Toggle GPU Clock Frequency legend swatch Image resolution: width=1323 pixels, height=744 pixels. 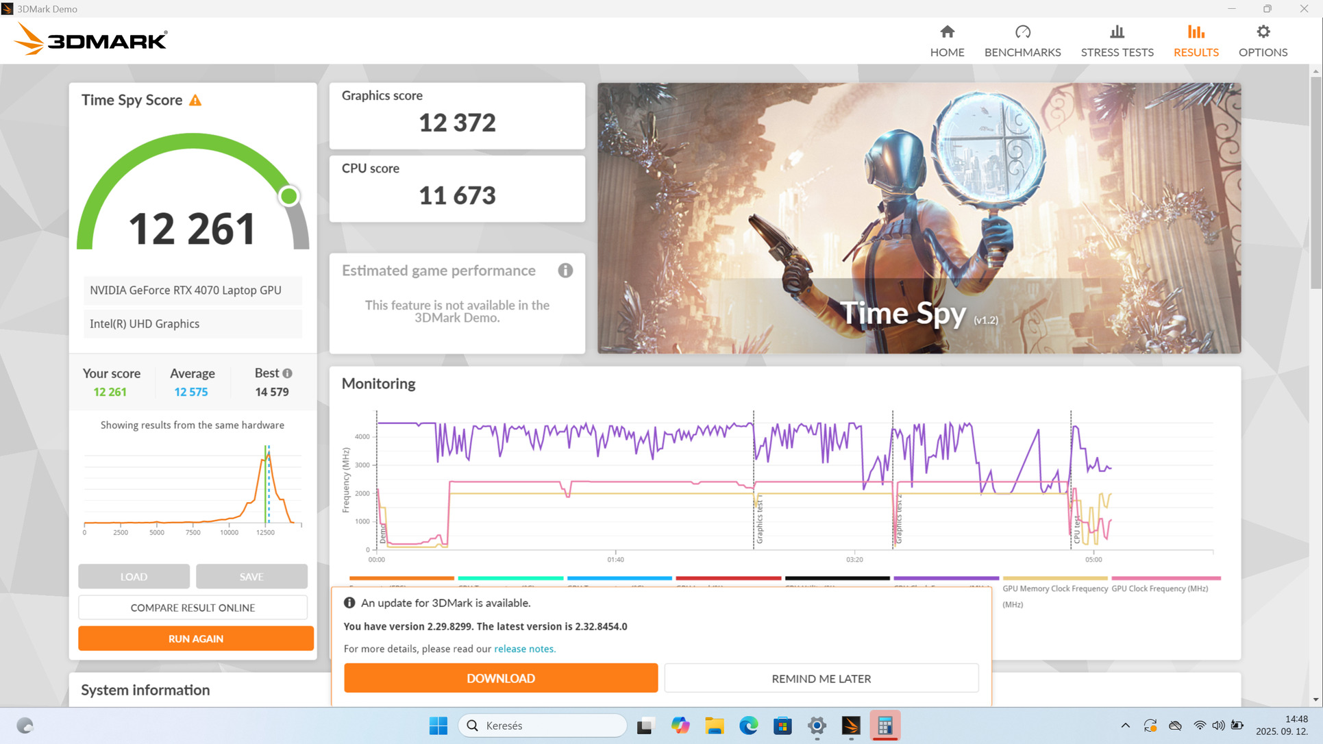[1165, 579]
